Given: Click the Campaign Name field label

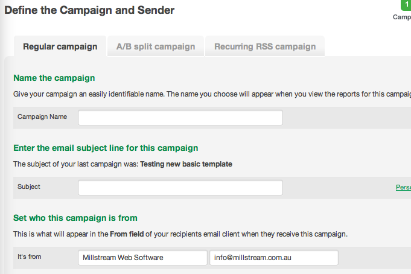Looking at the screenshot, I should tap(42, 116).
